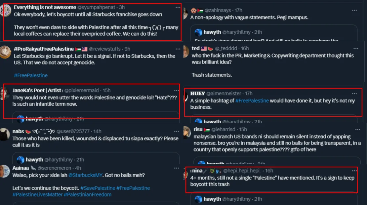Screen dimensions: 367x205
Task: Open more options on nina's tweet
Action: [x=354, y=171]
